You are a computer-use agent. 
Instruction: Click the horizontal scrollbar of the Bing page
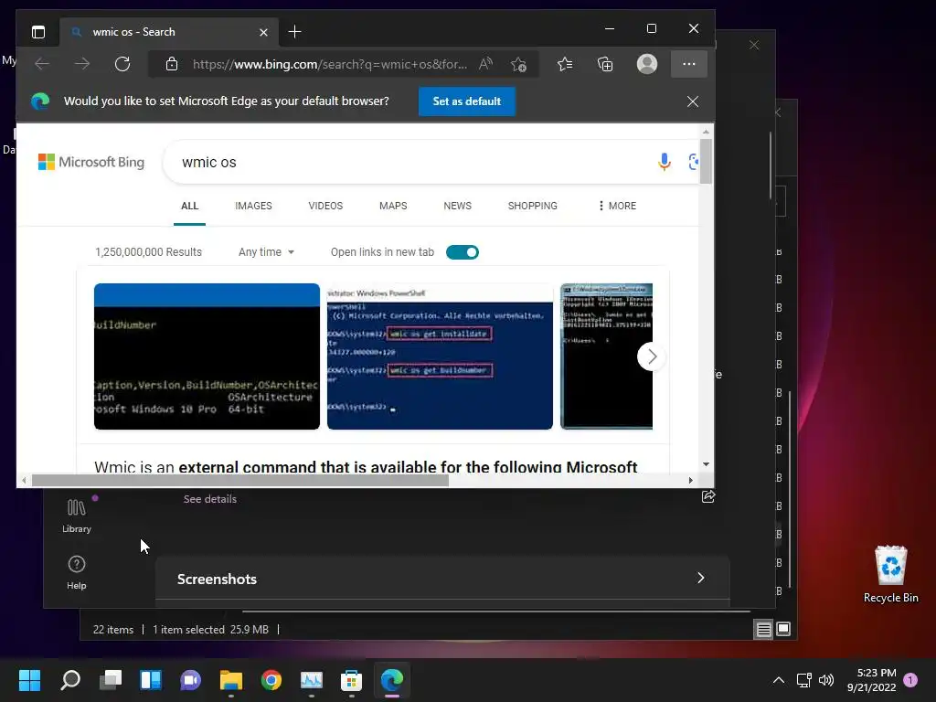[x=240, y=481]
